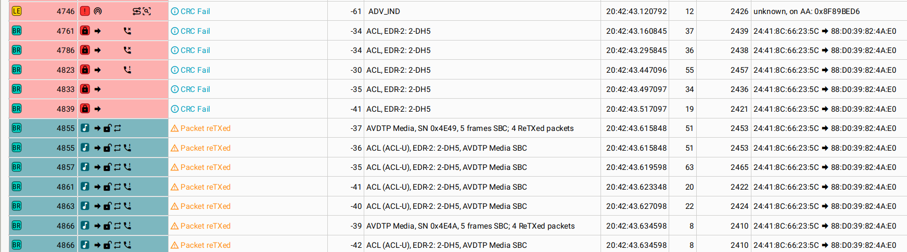The width and height of the screenshot is (907, 252).
Task: Select the AVDTP Media SN 0x4E49 row
Action: click(x=470, y=128)
